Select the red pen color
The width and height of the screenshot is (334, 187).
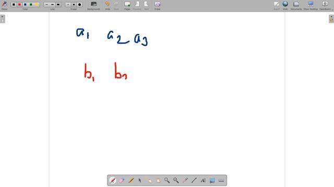[19, 5]
